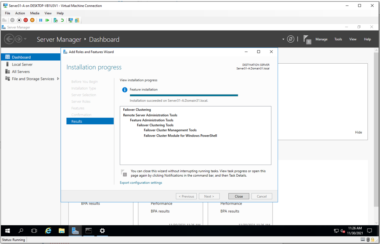Click Server Manager taskbar icon

point(75,231)
